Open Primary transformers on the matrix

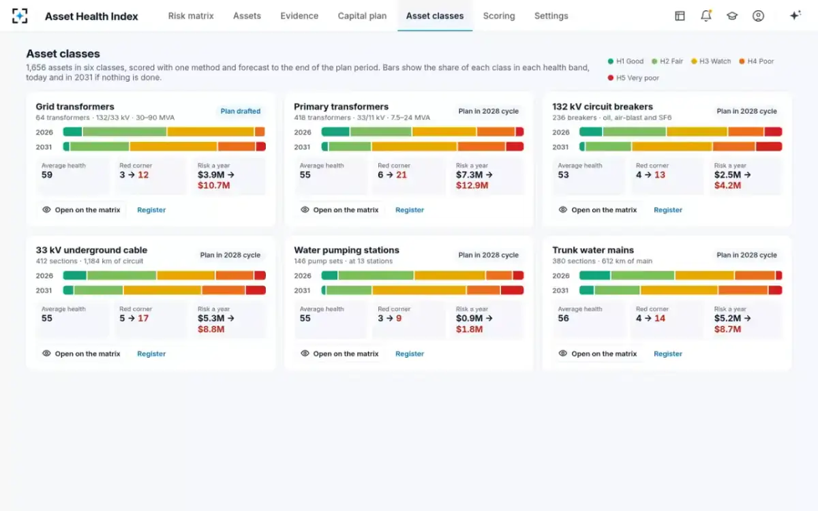coord(339,210)
